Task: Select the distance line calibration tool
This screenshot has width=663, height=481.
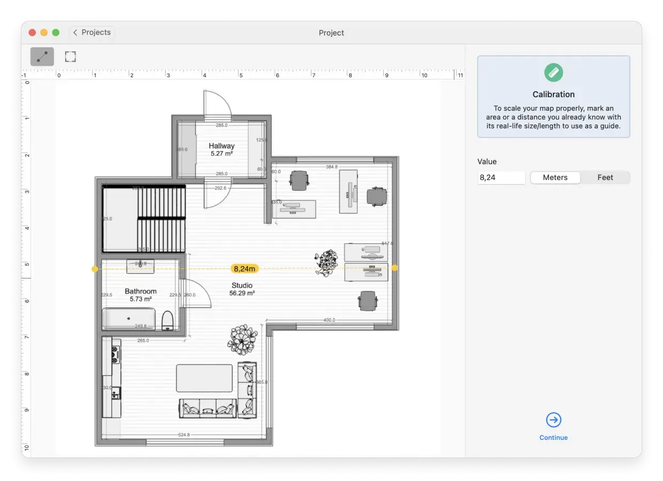Action: [42, 57]
